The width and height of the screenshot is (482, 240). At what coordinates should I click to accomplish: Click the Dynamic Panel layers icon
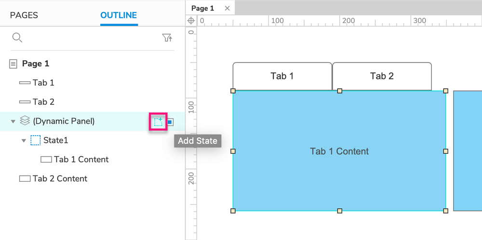25,121
